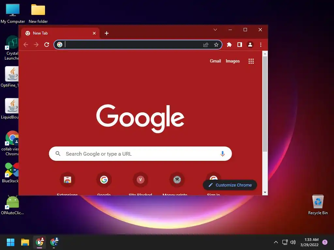Reload the page with the refresh icon

(47, 45)
